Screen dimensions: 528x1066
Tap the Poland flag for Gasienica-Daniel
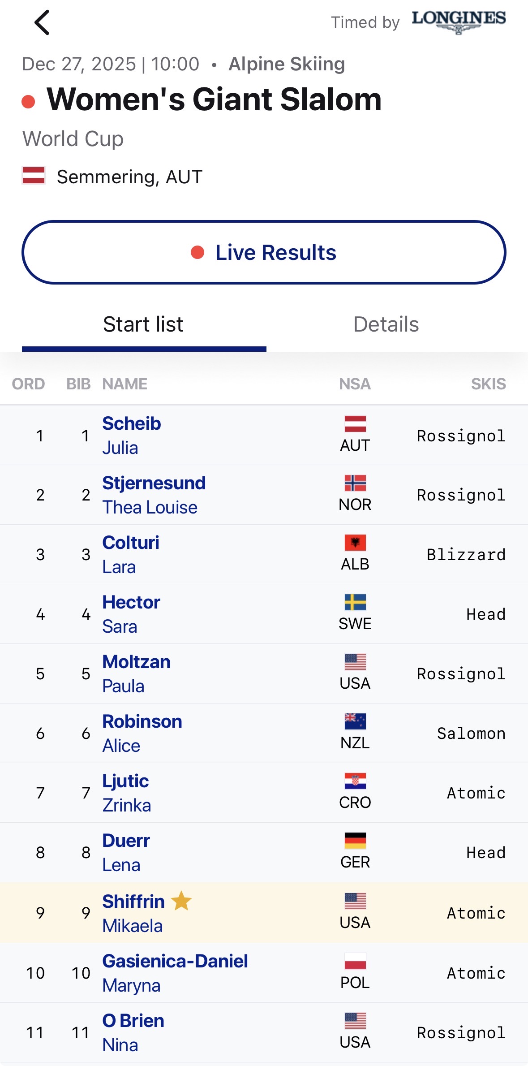355,961
